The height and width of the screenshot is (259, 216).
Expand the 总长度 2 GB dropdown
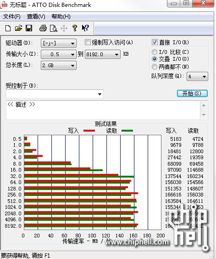(59, 65)
